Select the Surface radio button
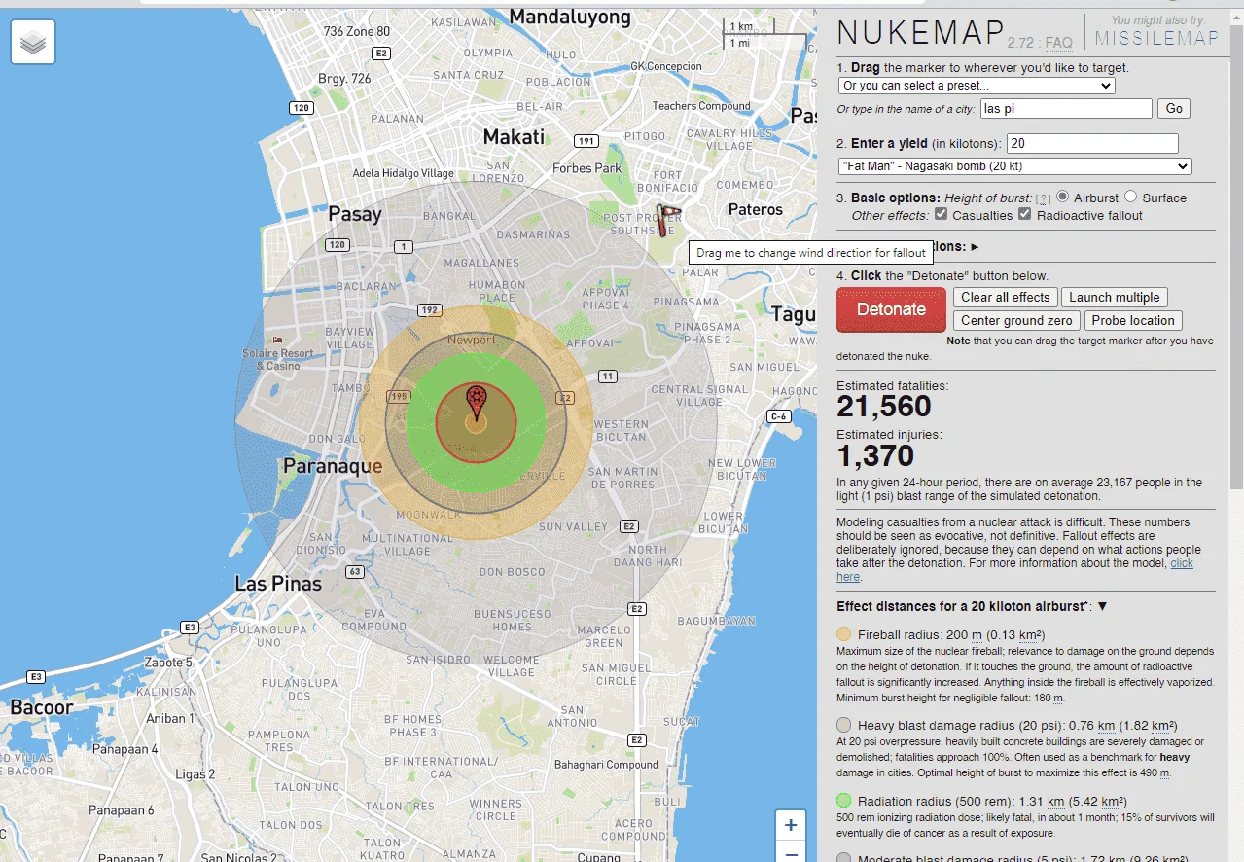This screenshot has height=862, width=1244. point(1131,197)
